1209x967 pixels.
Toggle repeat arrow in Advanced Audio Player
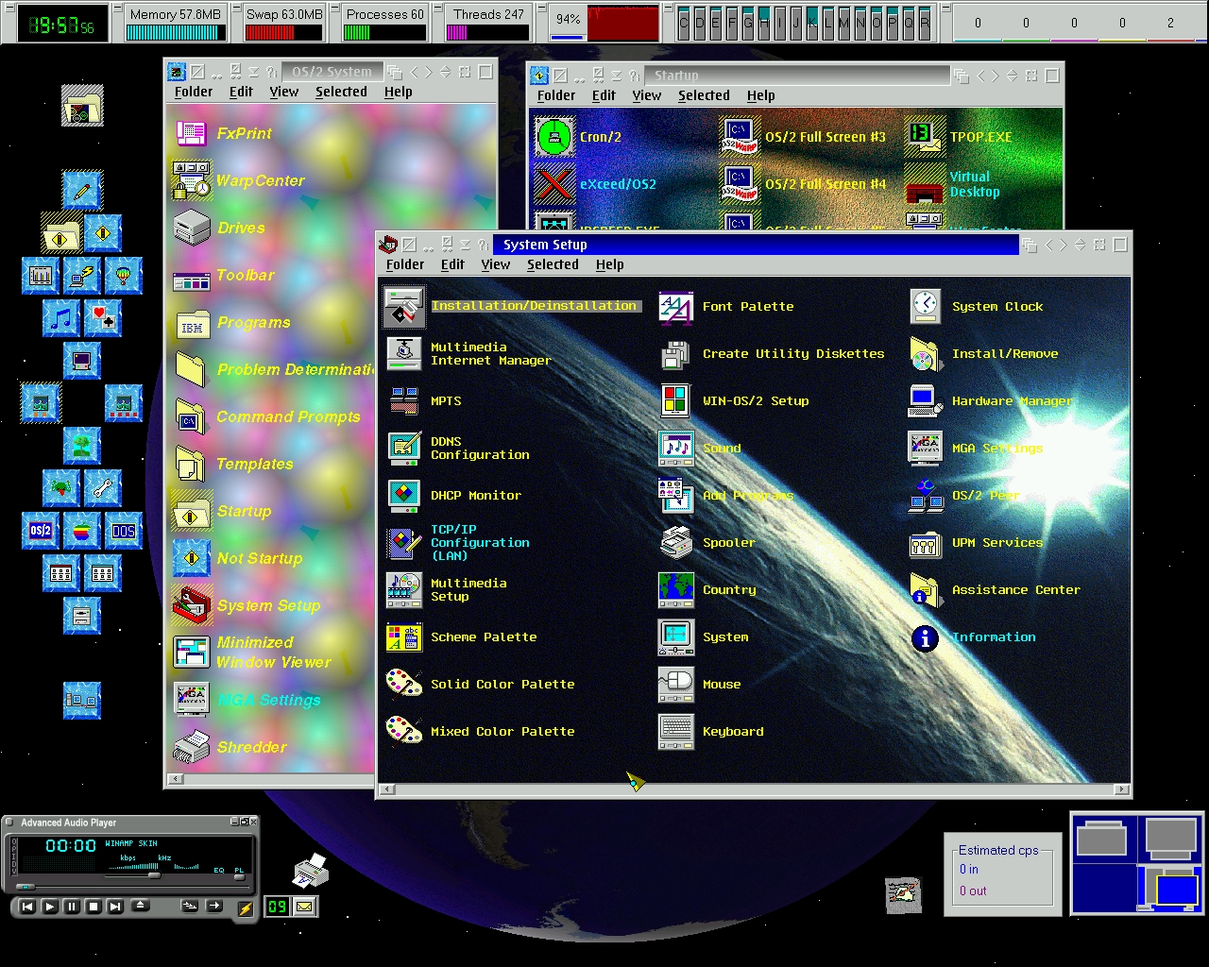(x=213, y=905)
